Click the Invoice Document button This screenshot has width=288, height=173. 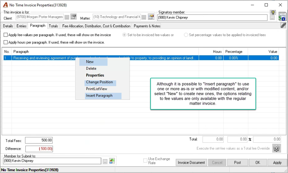click(x=191, y=162)
